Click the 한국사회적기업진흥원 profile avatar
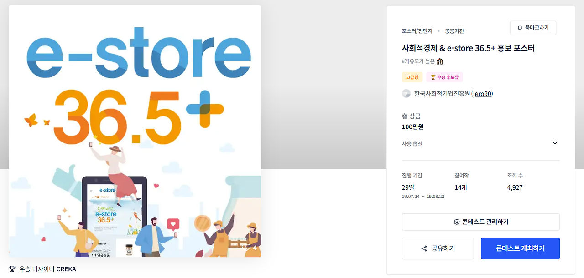The height and width of the screenshot is (278, 584). point(407,94)
